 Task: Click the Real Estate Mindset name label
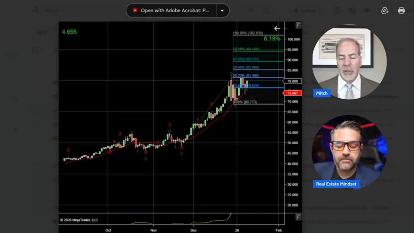[x=336, y=184]
